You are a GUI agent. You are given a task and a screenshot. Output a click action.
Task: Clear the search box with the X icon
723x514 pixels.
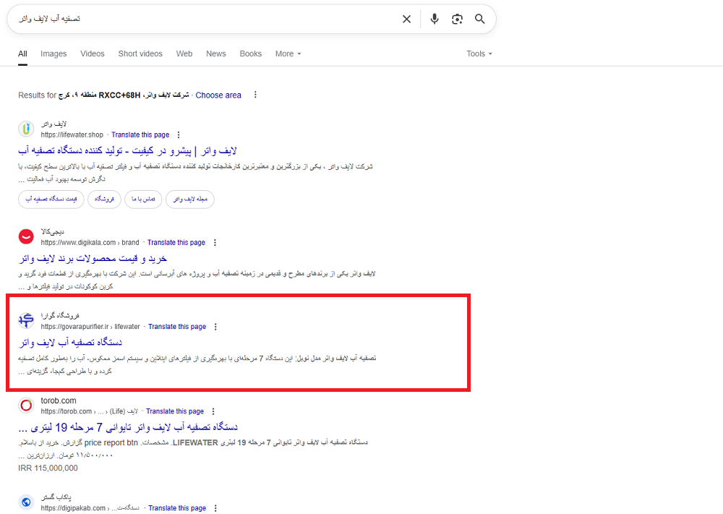(406, 19)
